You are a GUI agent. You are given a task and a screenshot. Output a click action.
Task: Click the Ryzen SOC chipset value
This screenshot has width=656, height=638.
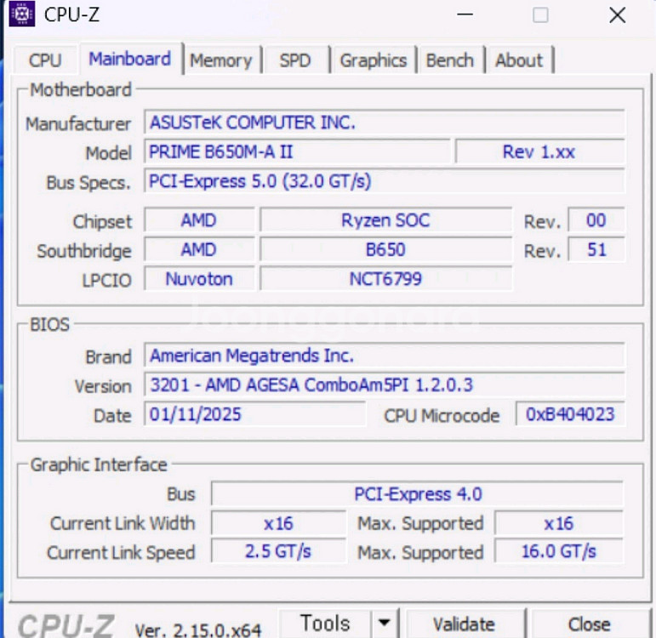pos(385,220)
